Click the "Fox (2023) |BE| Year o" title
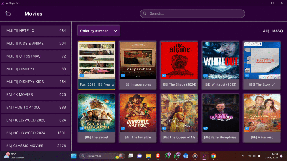Viewport: 287px width, 161px height. pos(97,84)
